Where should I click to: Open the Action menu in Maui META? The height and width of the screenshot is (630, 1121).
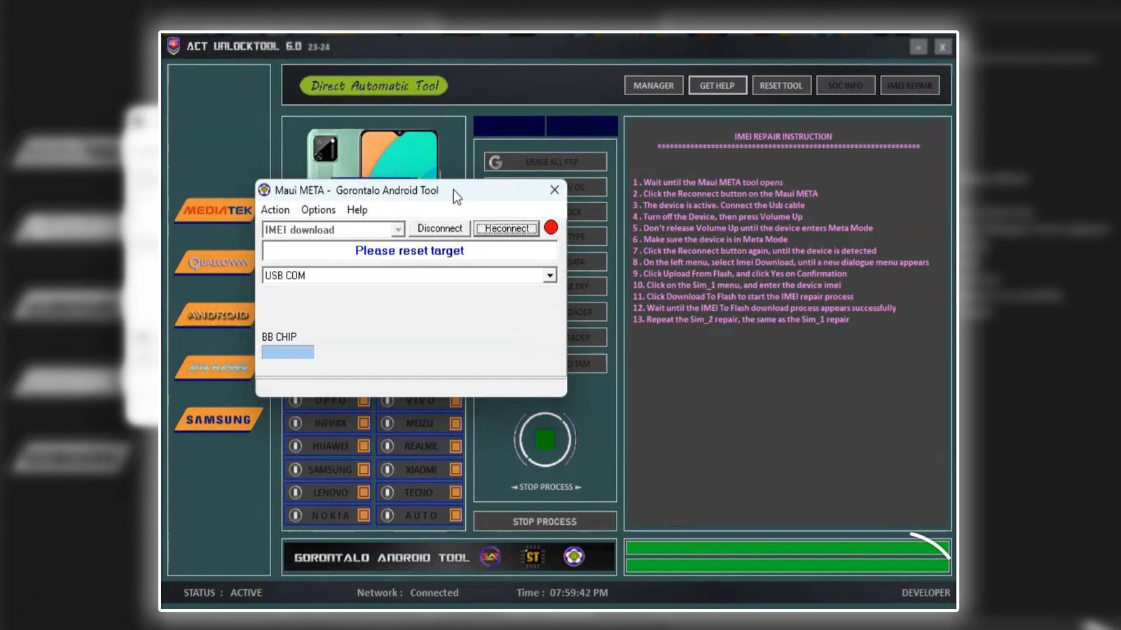[x=275, y=209]
